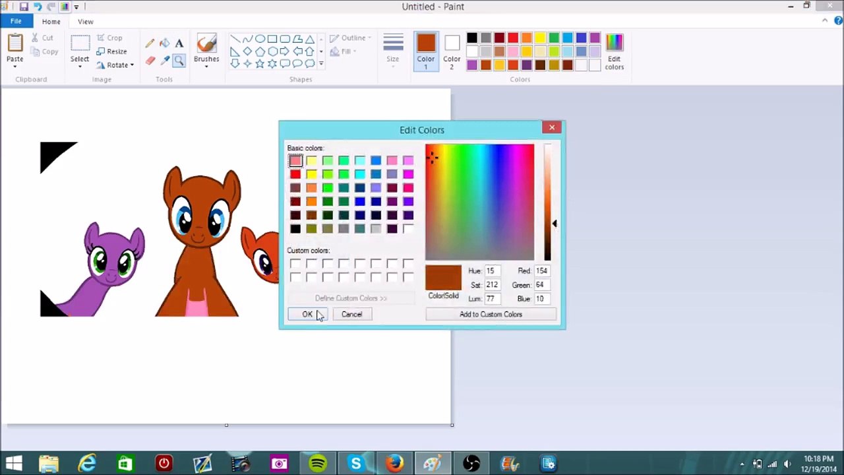Open the Edit colors rainbow icon
Image resolution: width=844 pixels, height=475 pixels.
(x=614, y=43)
